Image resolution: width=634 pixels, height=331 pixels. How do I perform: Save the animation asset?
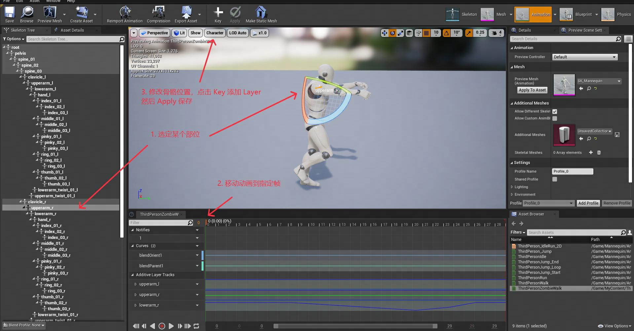[x=10, y=15]
